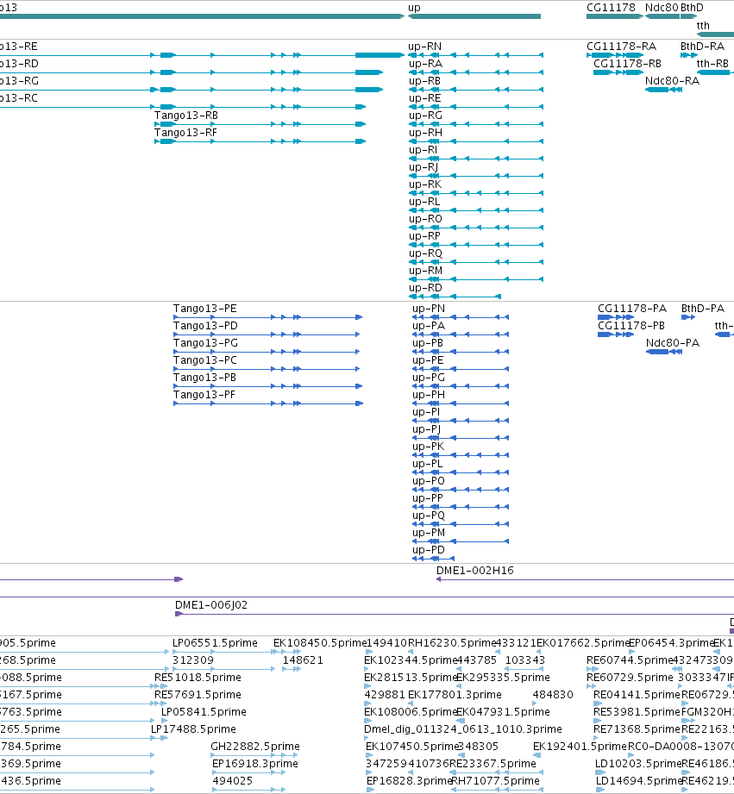
Task: Open transcript up-RN
Action: coord(425,47)
